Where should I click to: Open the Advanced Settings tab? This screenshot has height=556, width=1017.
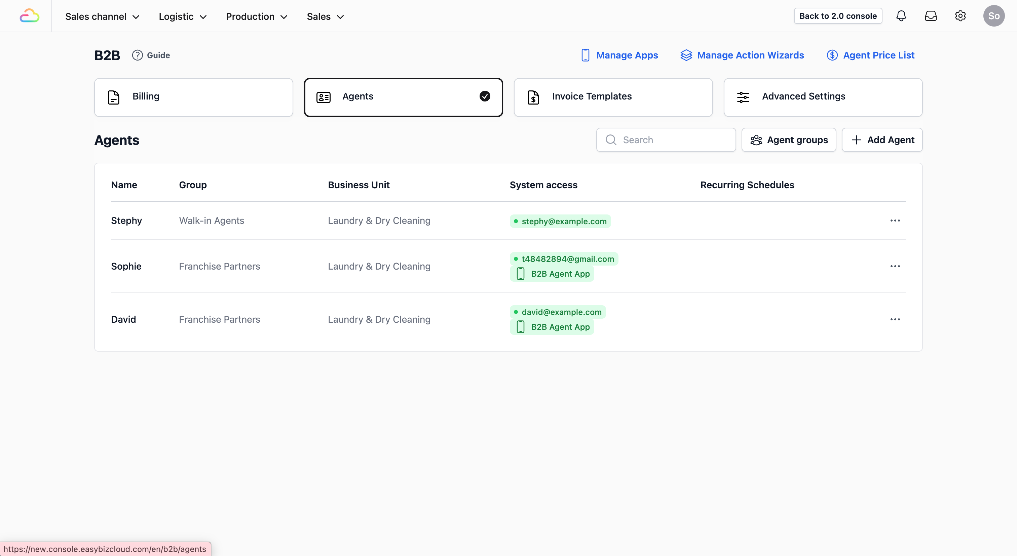[823, 97]
